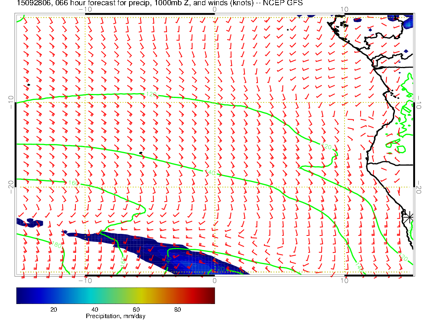426x329 pixels.
Task: Select the '0' longitude label on the bottom axis
Action: (x=214, y=281)
